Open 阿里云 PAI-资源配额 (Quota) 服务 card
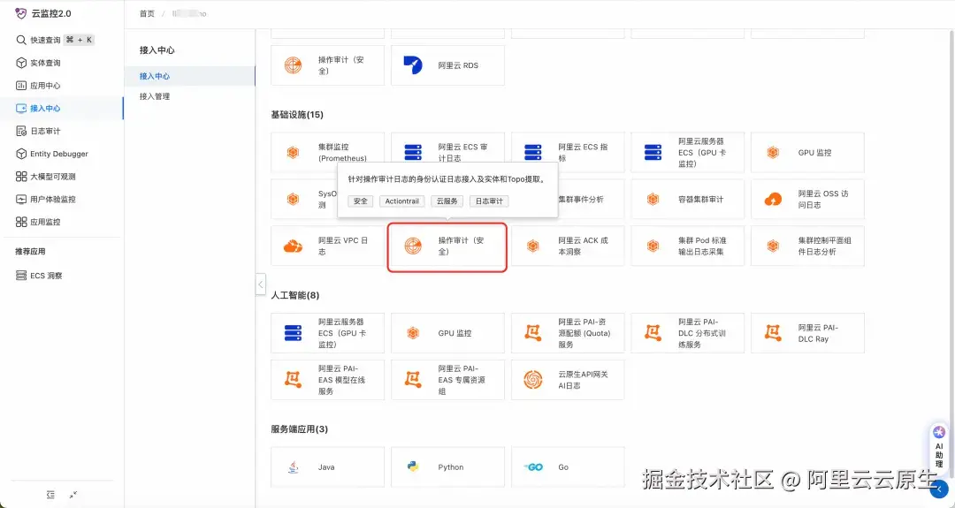955x508 pixels. pos(568,333)
